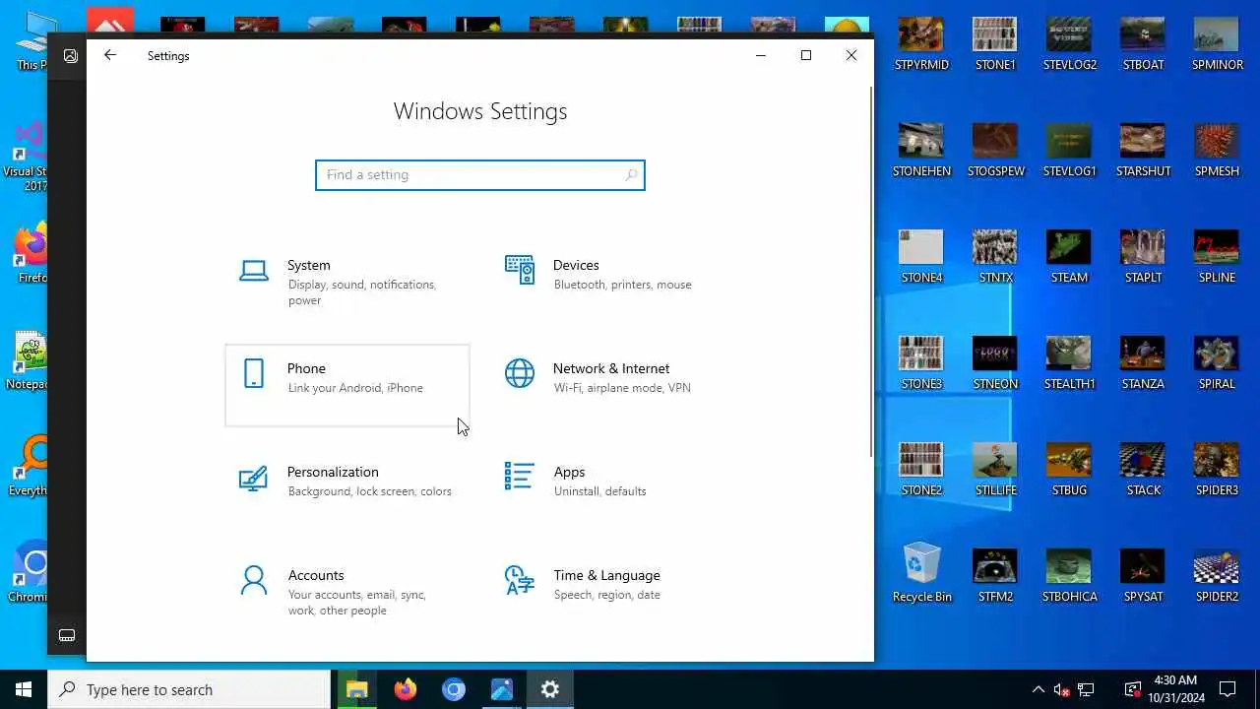Open Phone settings category
The image size is (1260, 709).
point(346,385)
